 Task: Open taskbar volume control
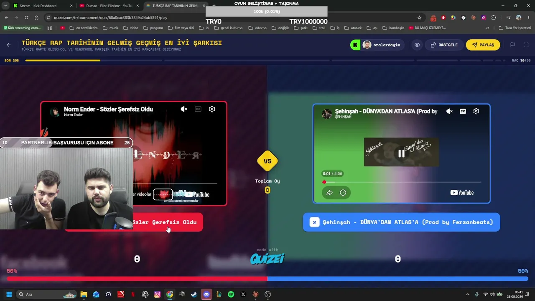coord(492,294)
